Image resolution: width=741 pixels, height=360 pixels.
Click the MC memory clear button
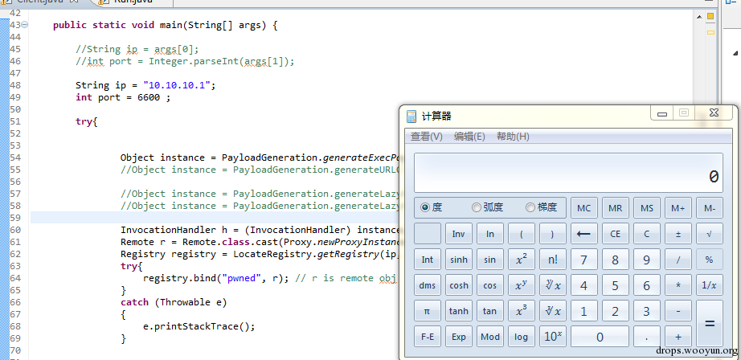[x=584, y=208]
